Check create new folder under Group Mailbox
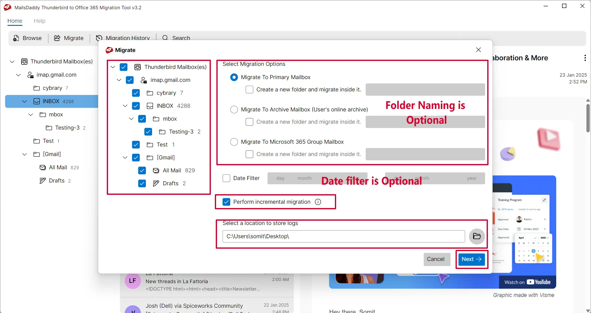591x313 pixels. click(x=250, y=154)
